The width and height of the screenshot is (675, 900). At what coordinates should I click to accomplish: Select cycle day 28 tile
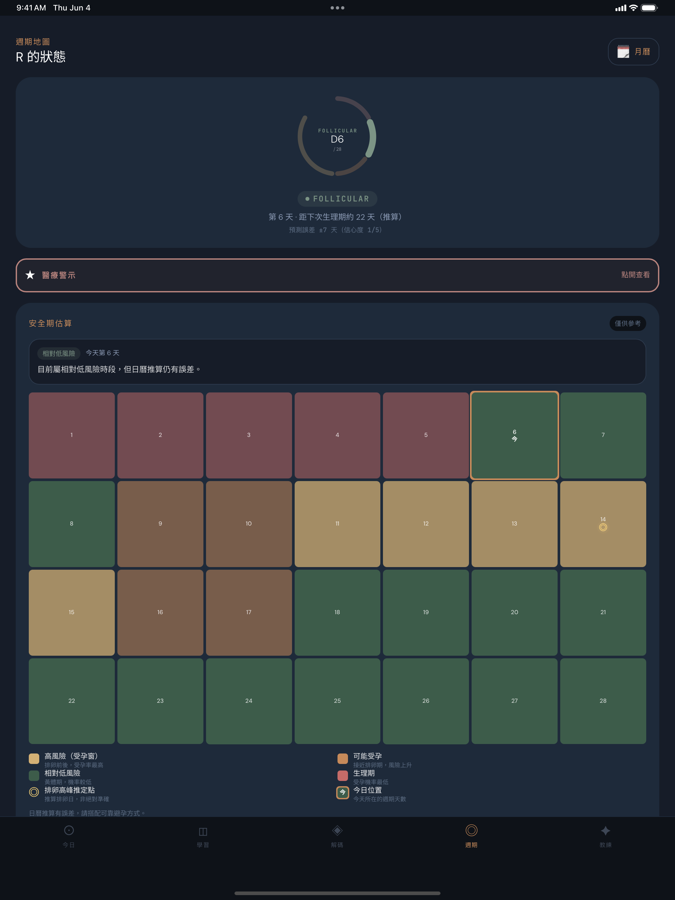pos(603,701)
